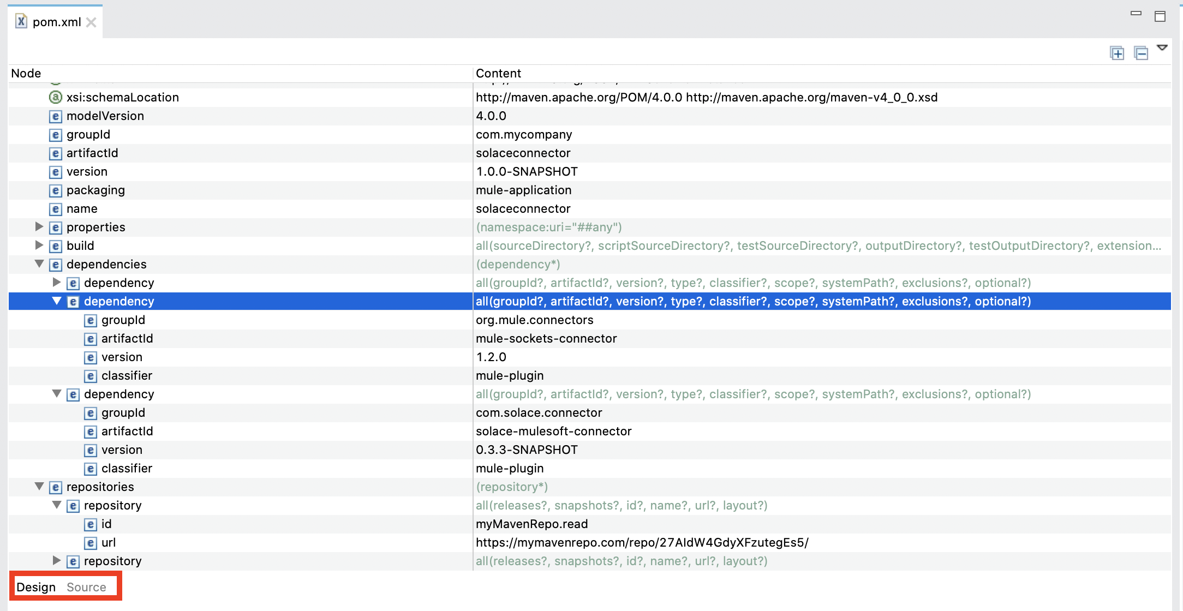Click the element icon beside packaging
The image size is (1183, 611).
point(55,190)
